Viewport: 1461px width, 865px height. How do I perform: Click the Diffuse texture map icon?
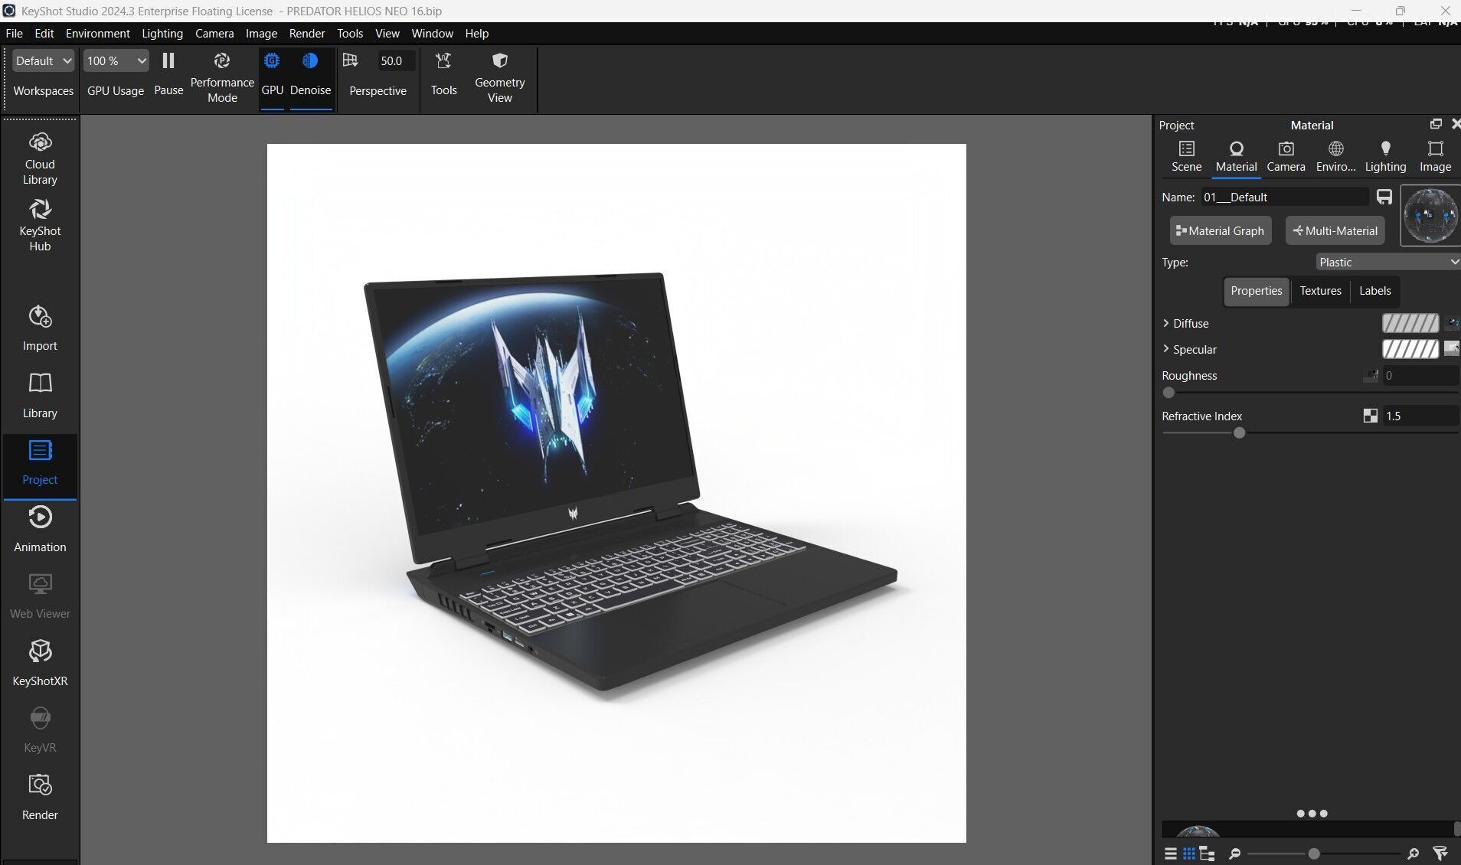click(x=1451, y=323)
